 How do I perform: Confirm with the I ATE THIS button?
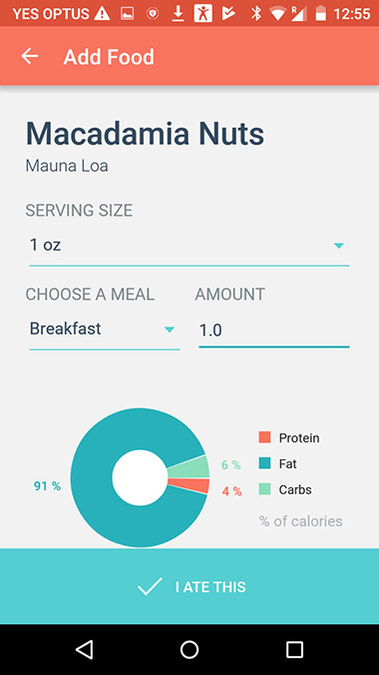pos(189,586)
